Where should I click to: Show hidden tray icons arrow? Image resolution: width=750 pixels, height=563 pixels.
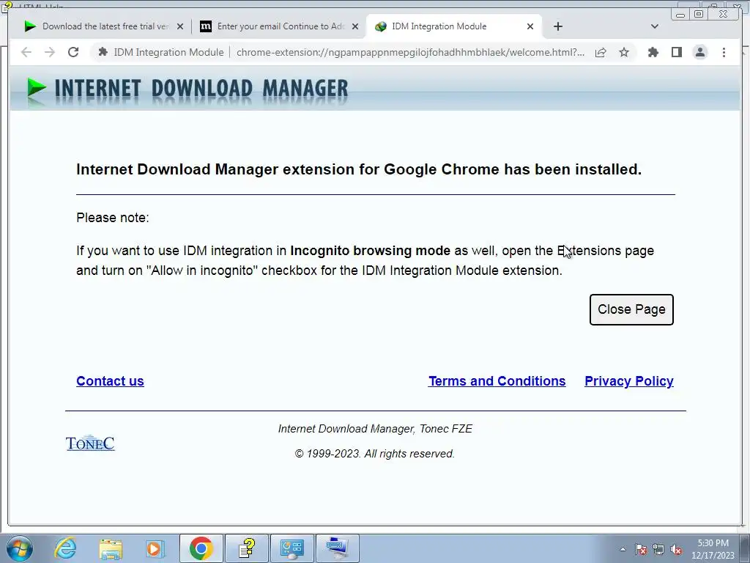[x=623, y=549]
